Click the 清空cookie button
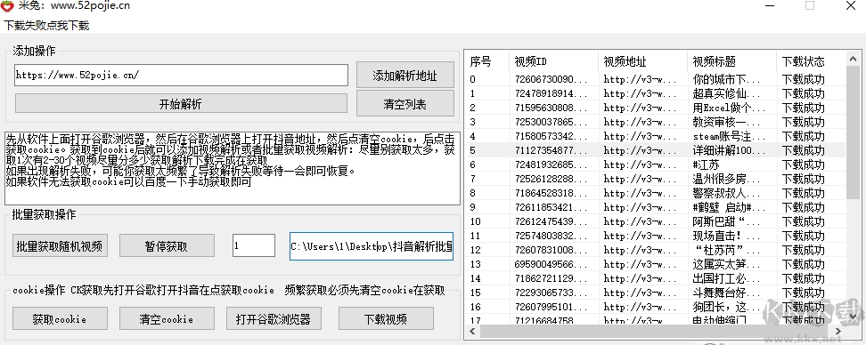The width and height of the screenshot is (866, 345). pos(167,318)
